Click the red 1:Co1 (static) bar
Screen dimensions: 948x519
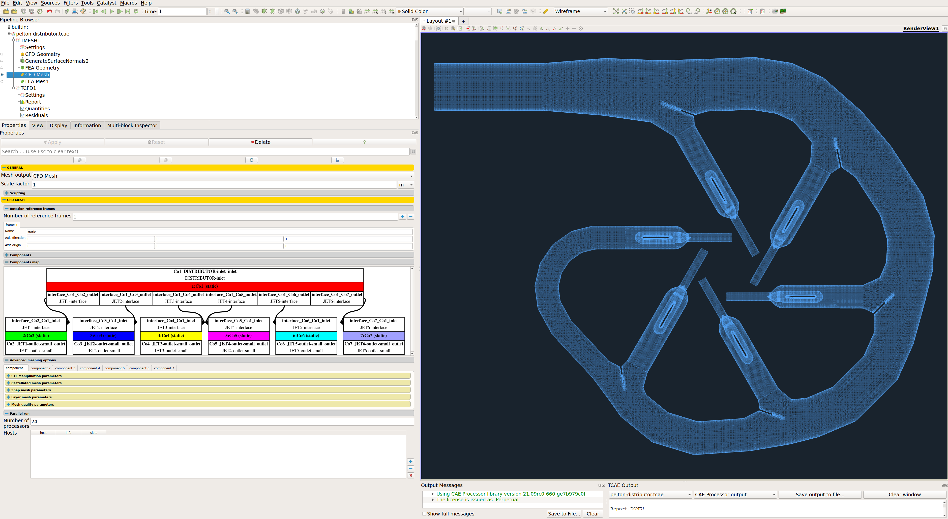[x=205, y=286]
